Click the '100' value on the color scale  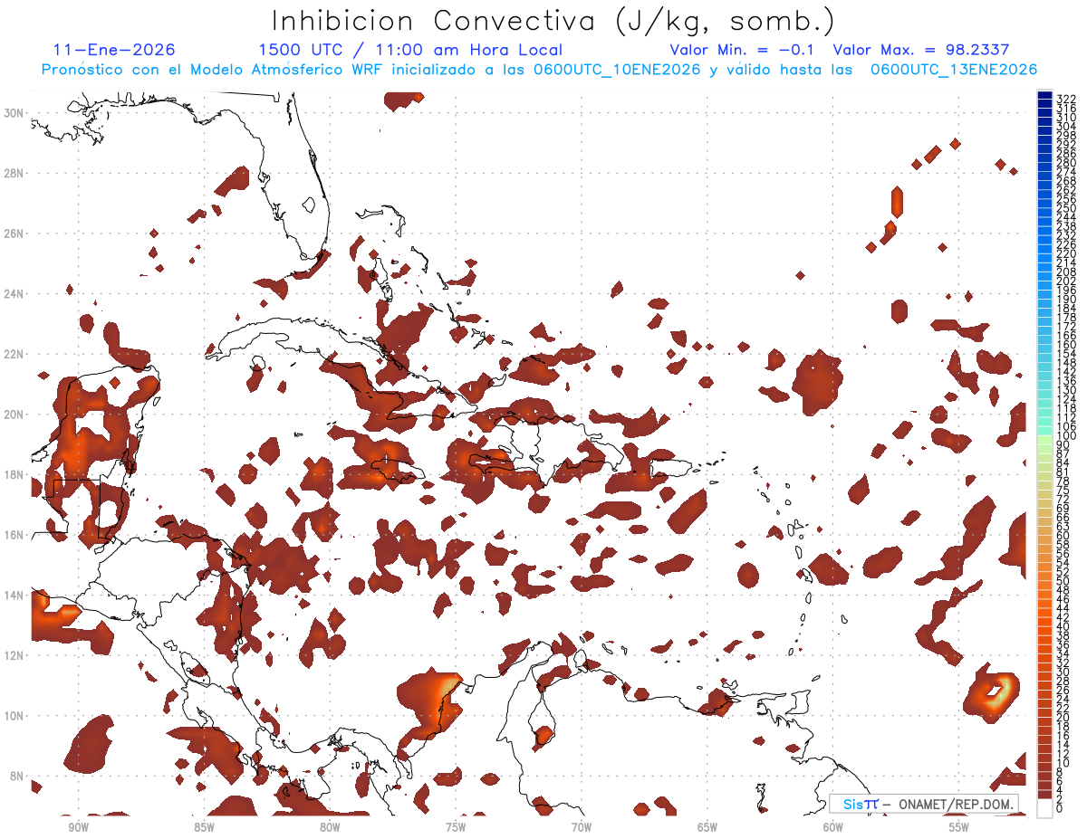tap(1066, 436)
